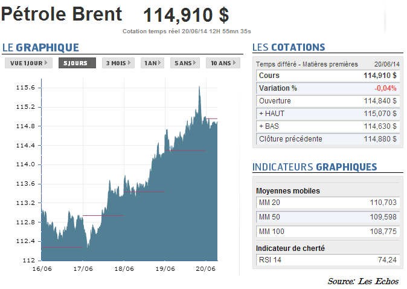The width and height of the screenshot is (407, 289).
Task: Click the 20/06 date on chart axis
Action: (x=205, y=269)
